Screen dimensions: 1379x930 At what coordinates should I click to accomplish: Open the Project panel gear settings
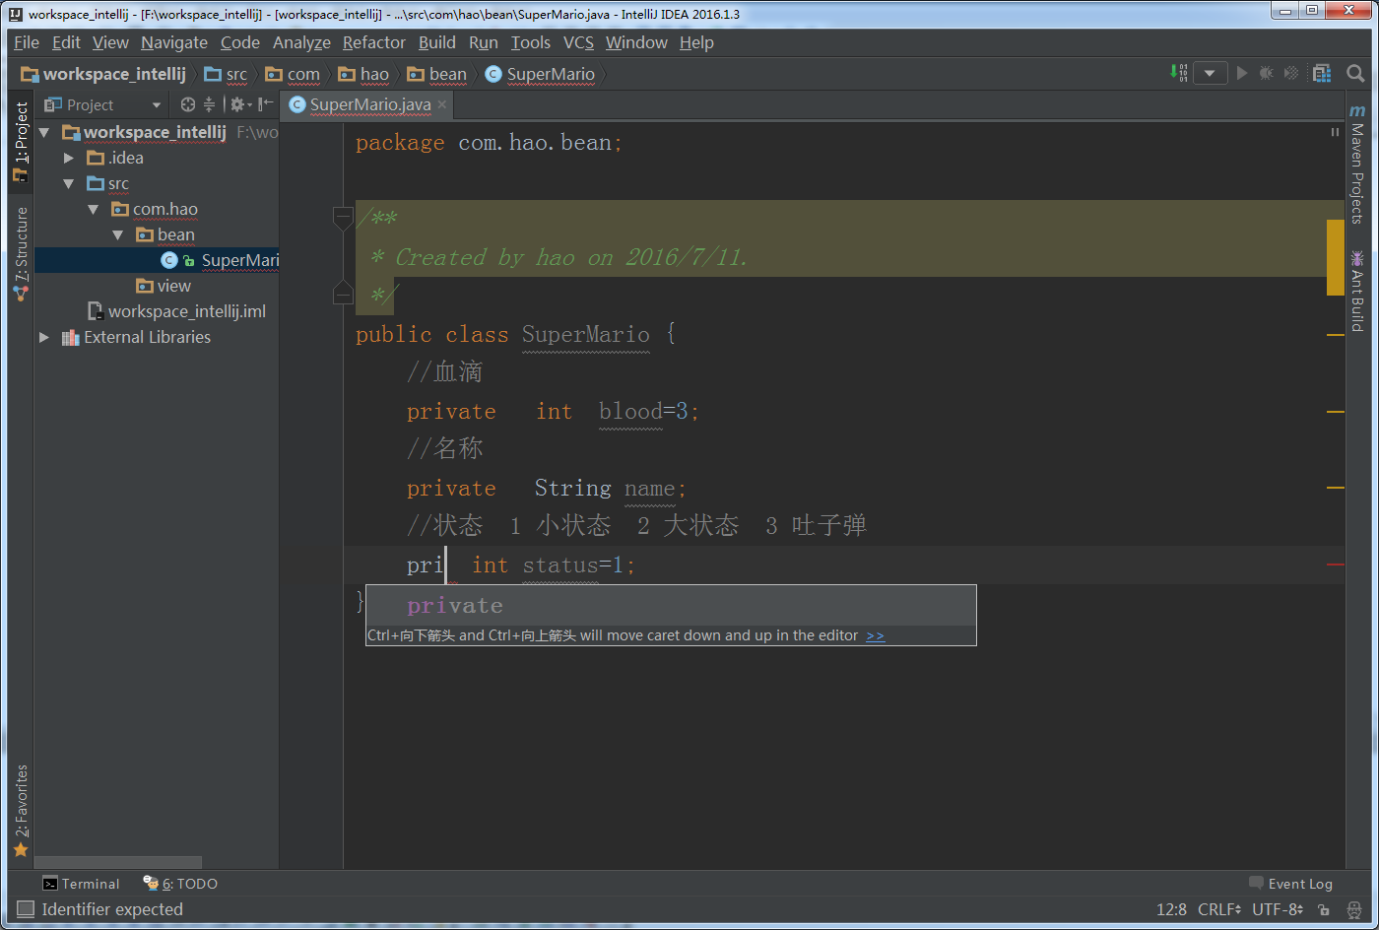click(x=240, y=104)
